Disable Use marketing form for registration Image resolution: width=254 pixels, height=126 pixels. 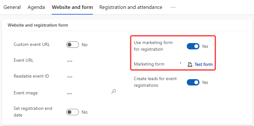[193, 46]
